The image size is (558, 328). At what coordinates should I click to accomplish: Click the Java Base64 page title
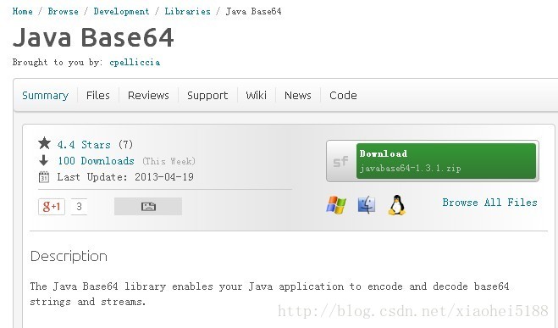click(93, 37)
